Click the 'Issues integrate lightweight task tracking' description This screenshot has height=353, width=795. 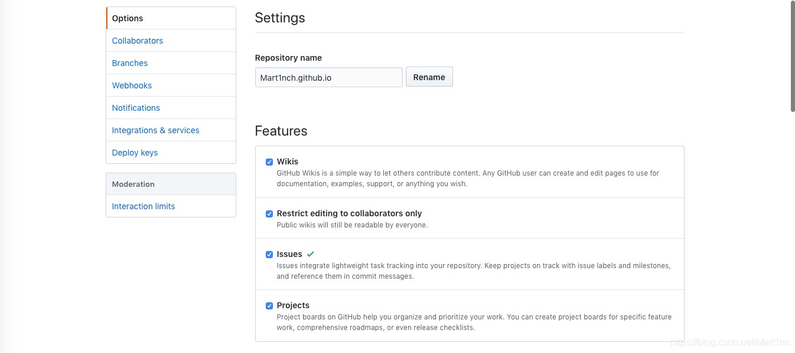[474, 271]
